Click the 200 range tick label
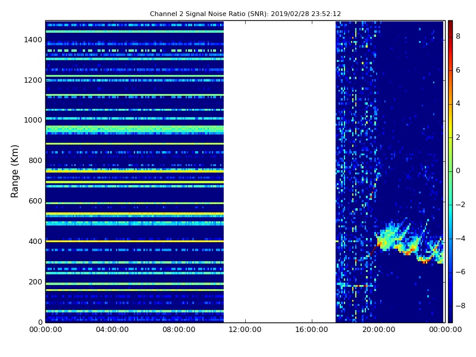 point(36,281)
